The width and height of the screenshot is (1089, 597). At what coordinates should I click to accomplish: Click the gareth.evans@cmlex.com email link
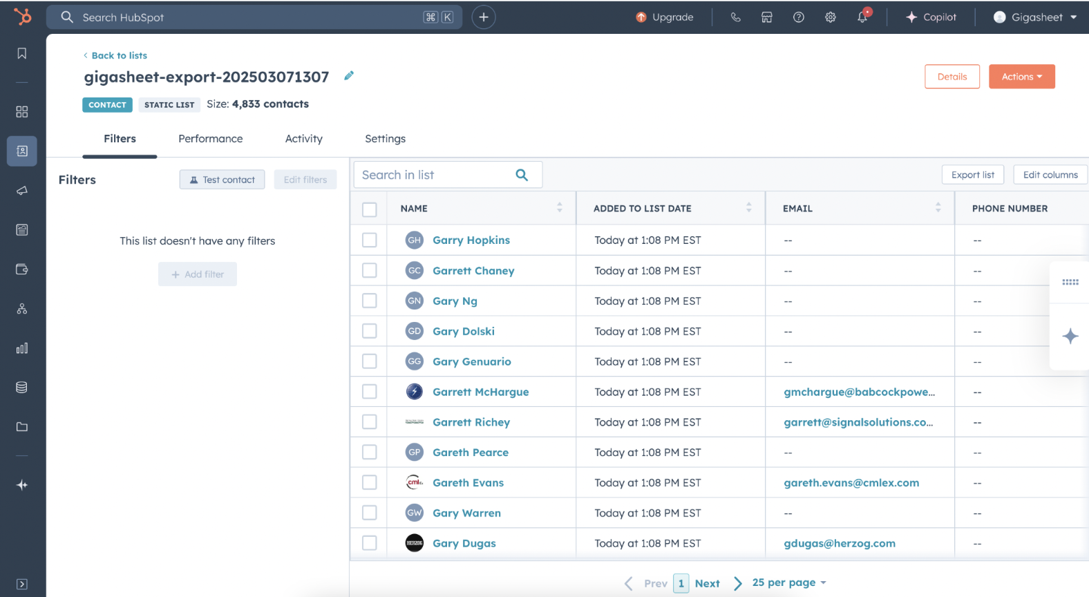[851, 483]
